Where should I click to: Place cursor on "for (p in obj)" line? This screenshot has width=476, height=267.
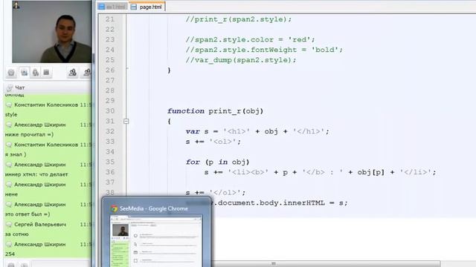(x=217, y=162)
